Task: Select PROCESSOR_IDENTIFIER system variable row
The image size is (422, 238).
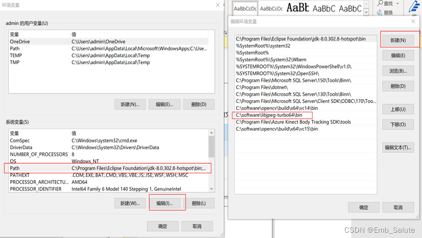Action: coord(109,189)
